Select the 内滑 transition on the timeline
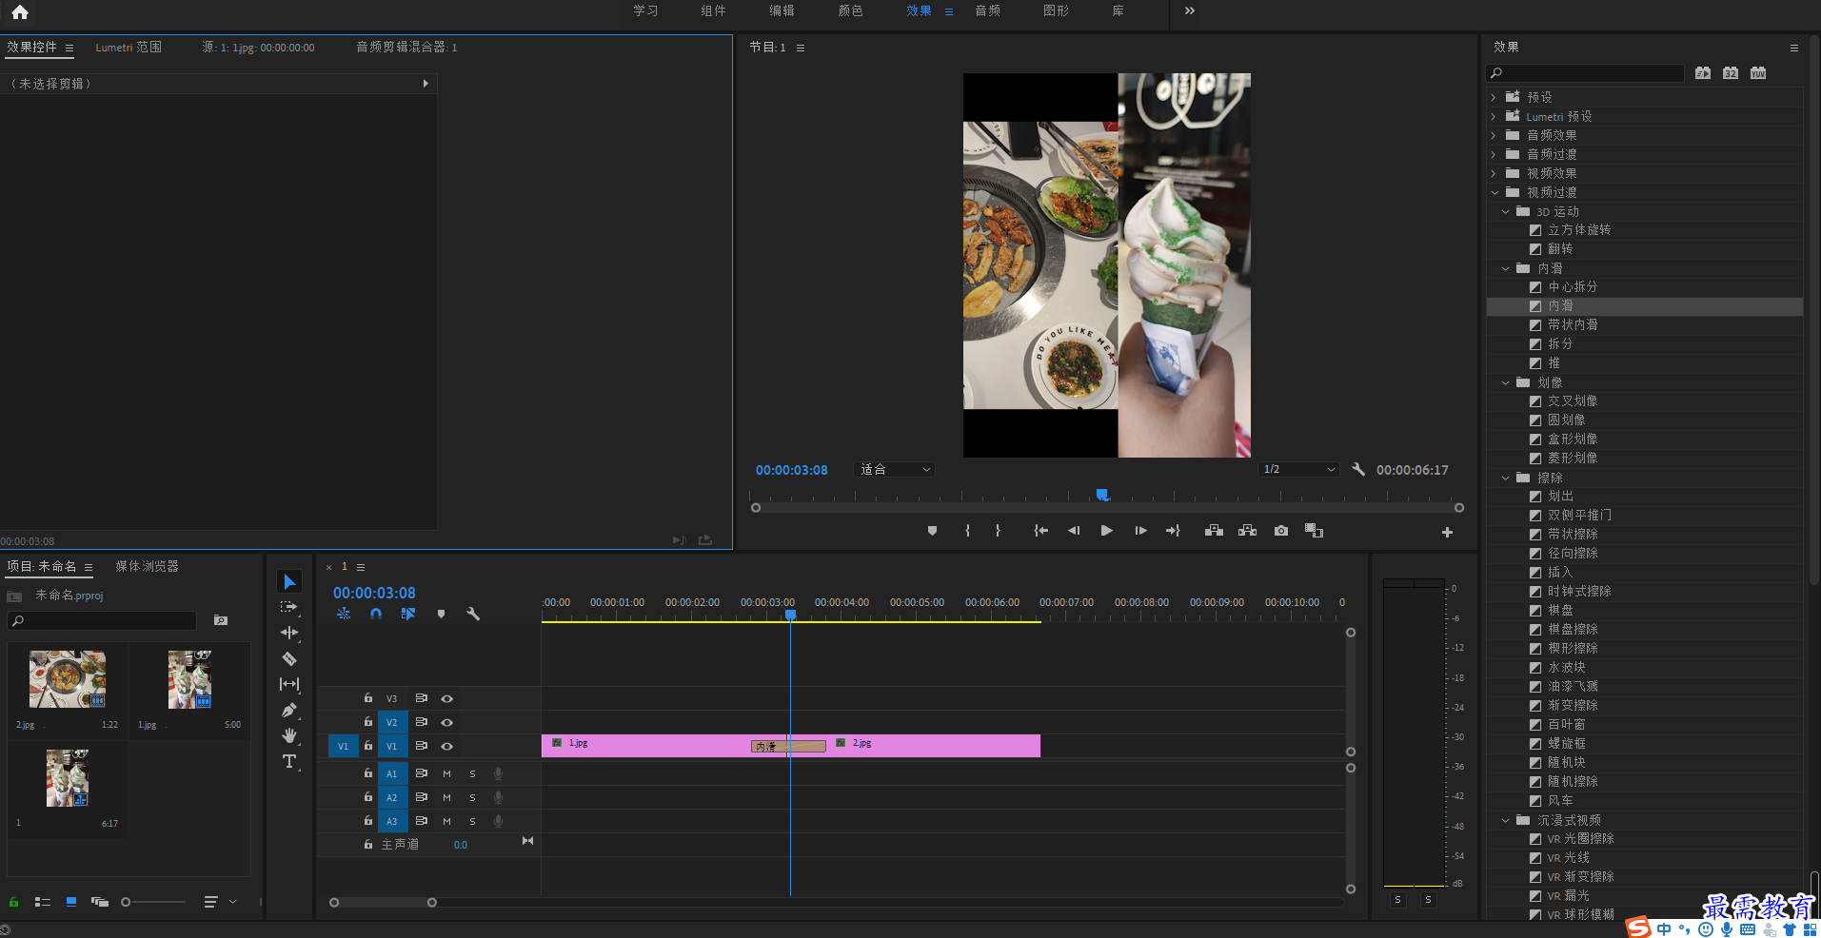The width and height of the screenshot is (1821, 938). point(788,747)
